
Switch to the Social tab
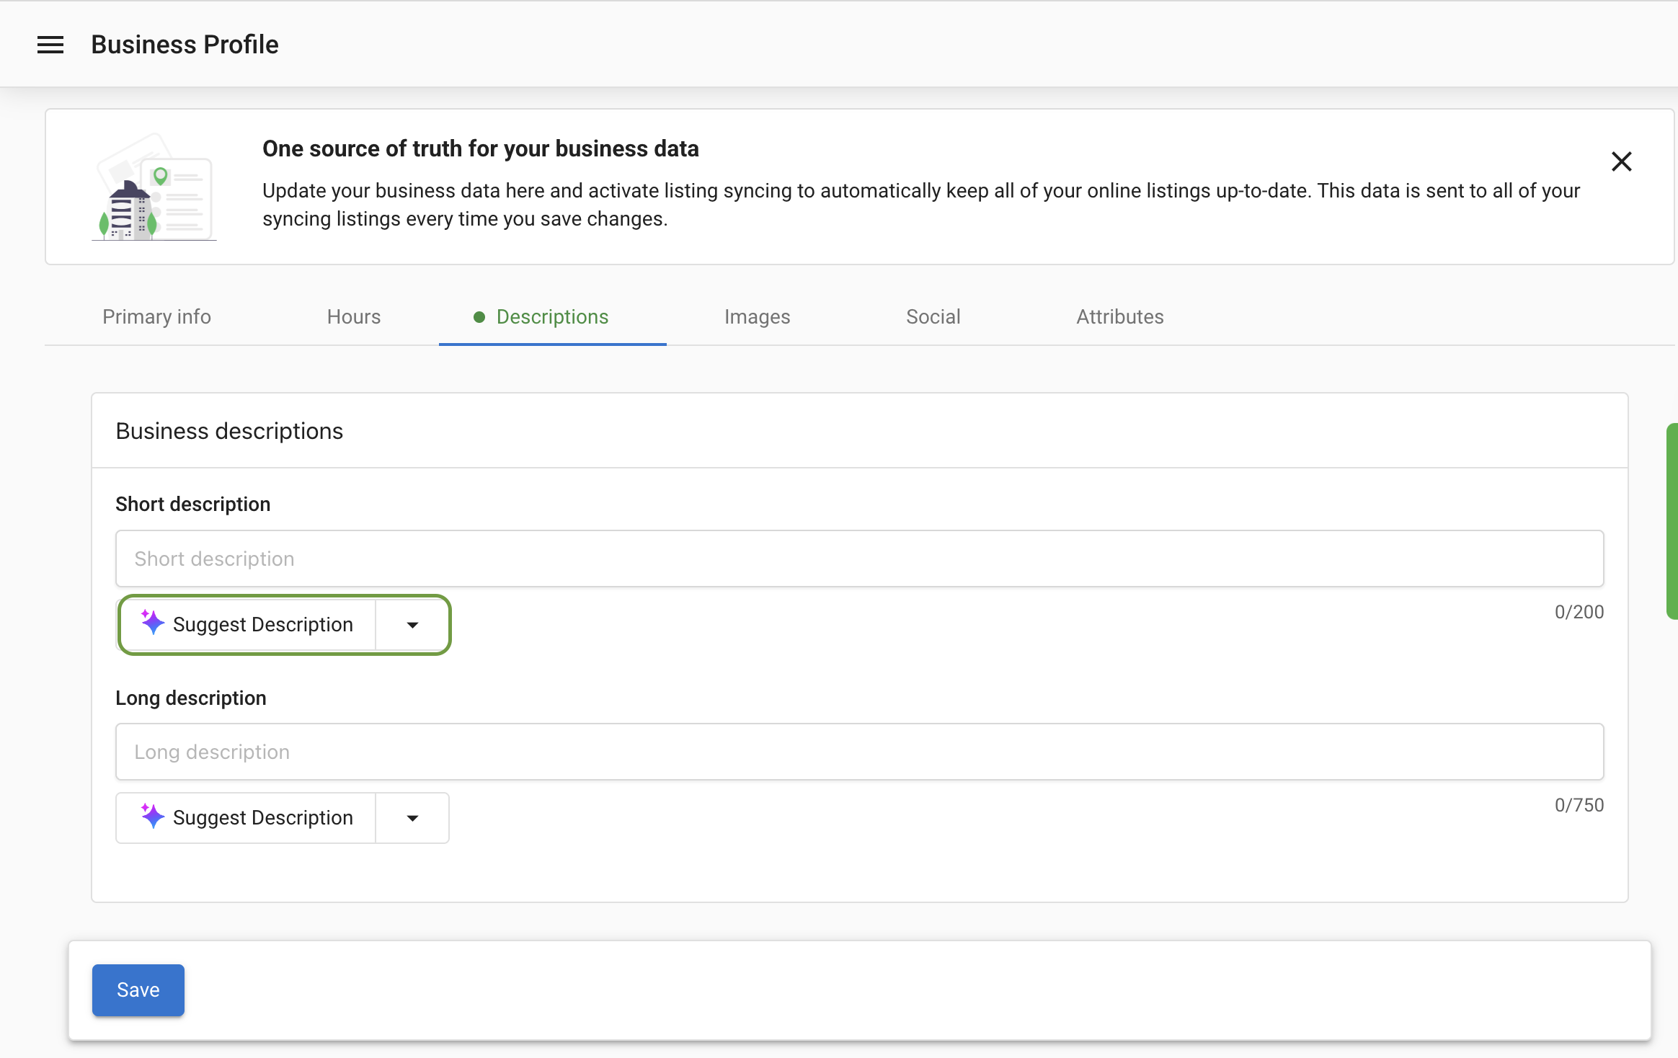(x=932, y=317)
